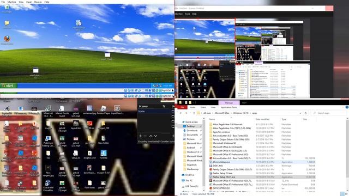Open recent locations dropdown arrow
Image resolution: width=349 pixels, height=196 pixels.
click(x=190, y=113)
